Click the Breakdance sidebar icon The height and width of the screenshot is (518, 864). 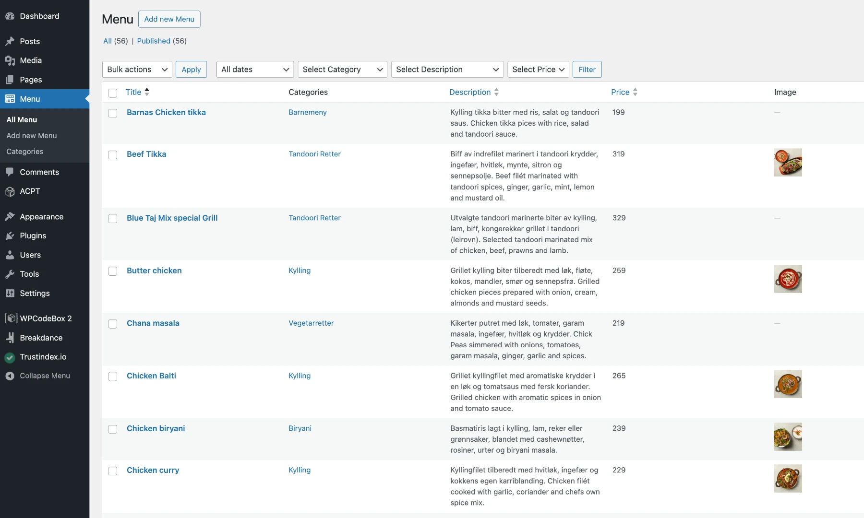tap(11, 338)
